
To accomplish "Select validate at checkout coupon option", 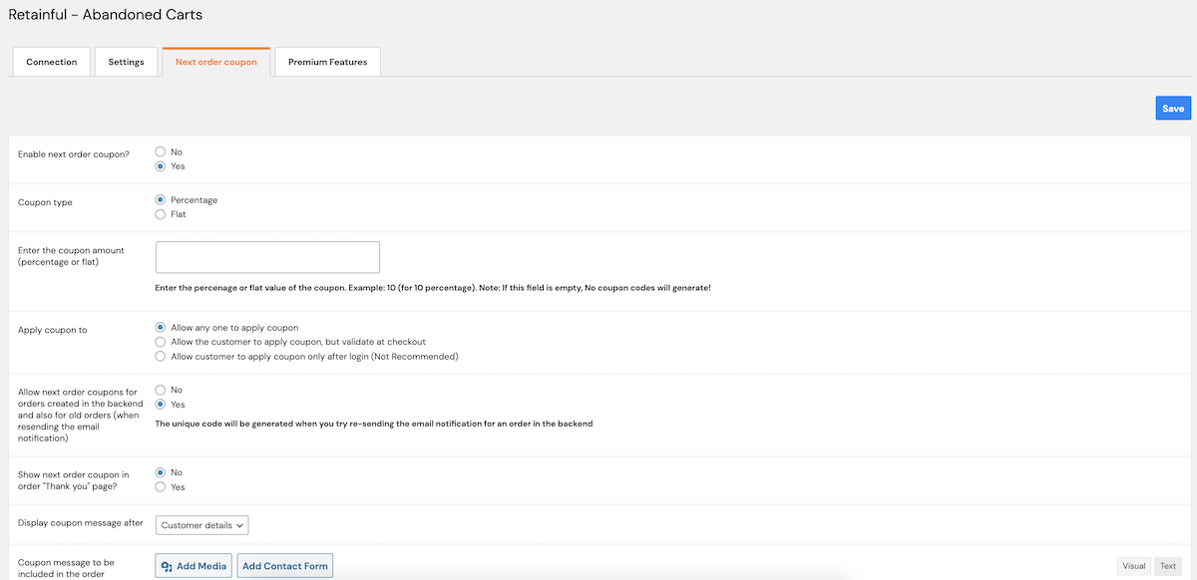I will coord(161,342).
